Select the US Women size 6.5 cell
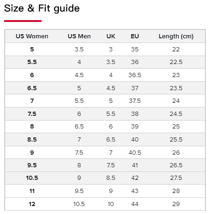Image resolution: width=218 pixels, height=214 pixels. point(32,88)
